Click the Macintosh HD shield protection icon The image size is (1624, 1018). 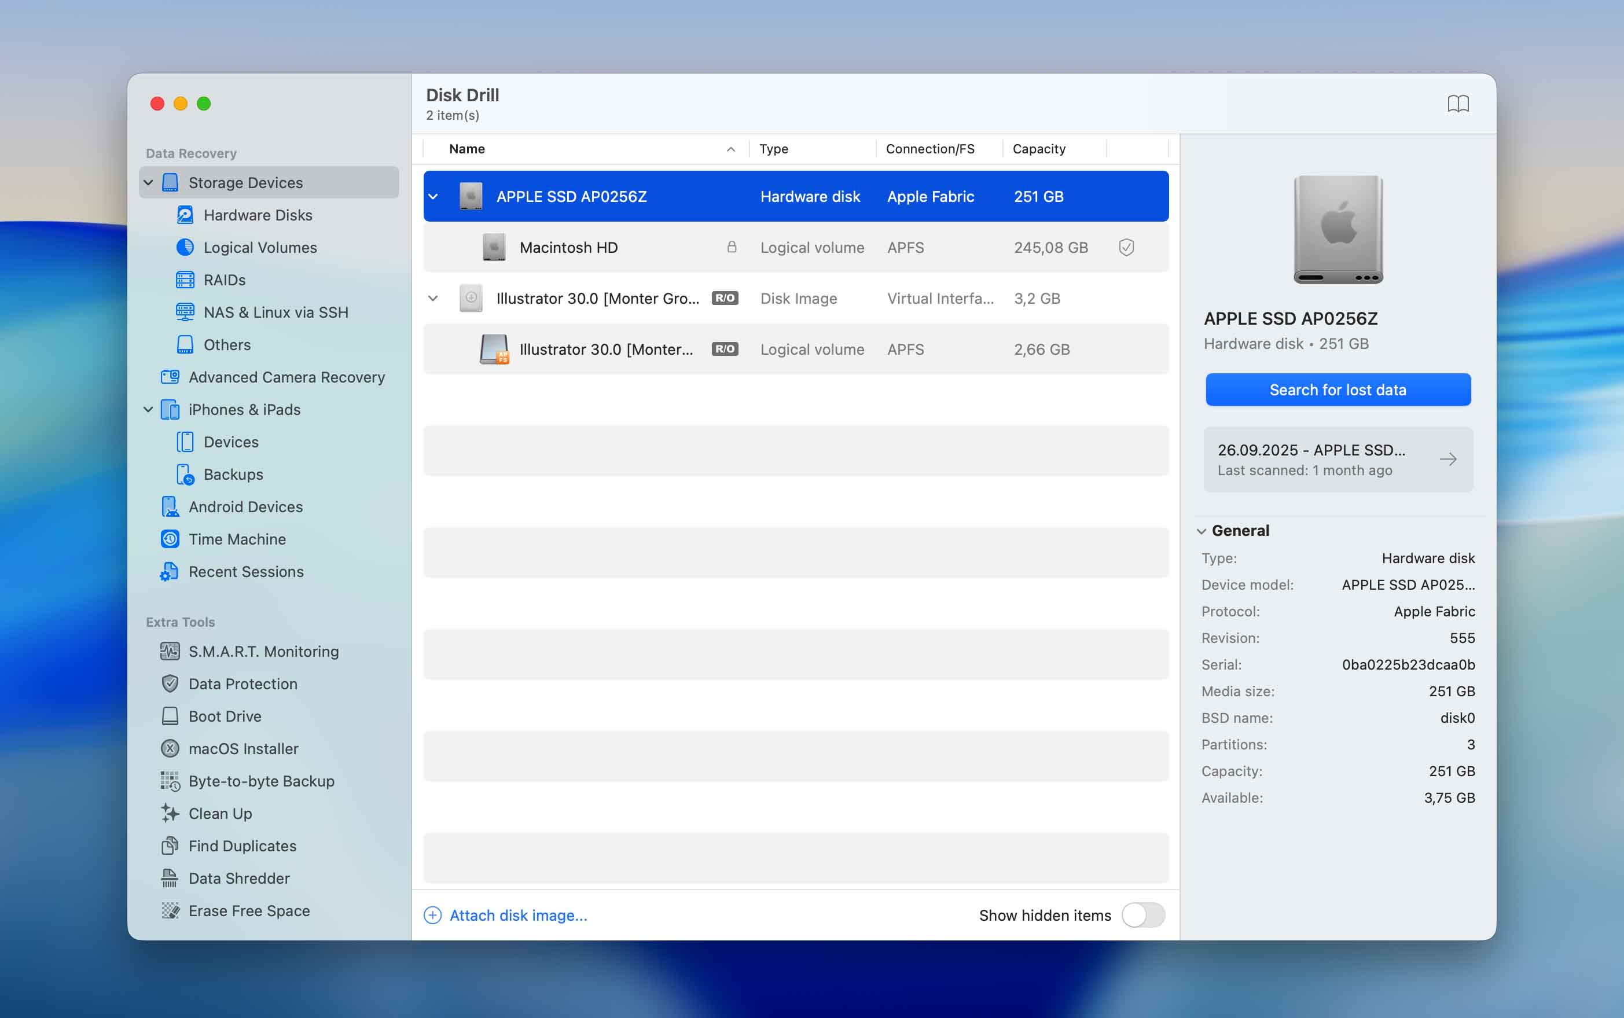pos(1126,247)
